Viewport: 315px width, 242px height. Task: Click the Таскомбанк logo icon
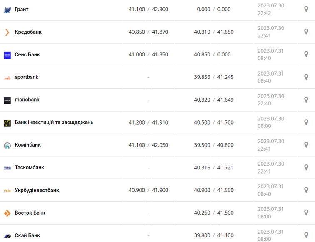click(7, 168)
